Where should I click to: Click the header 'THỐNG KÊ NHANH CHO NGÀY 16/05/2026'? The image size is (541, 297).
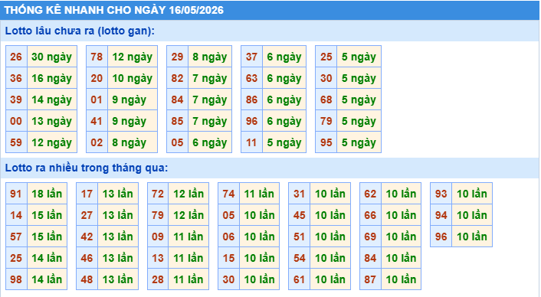(x=114, y=10)
